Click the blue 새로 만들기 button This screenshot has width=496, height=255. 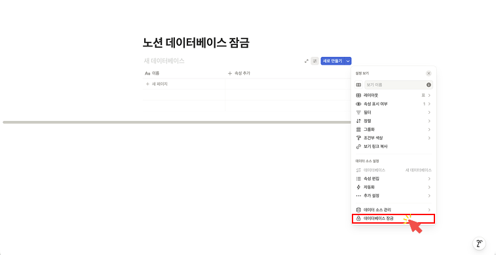tap(332, 61)
